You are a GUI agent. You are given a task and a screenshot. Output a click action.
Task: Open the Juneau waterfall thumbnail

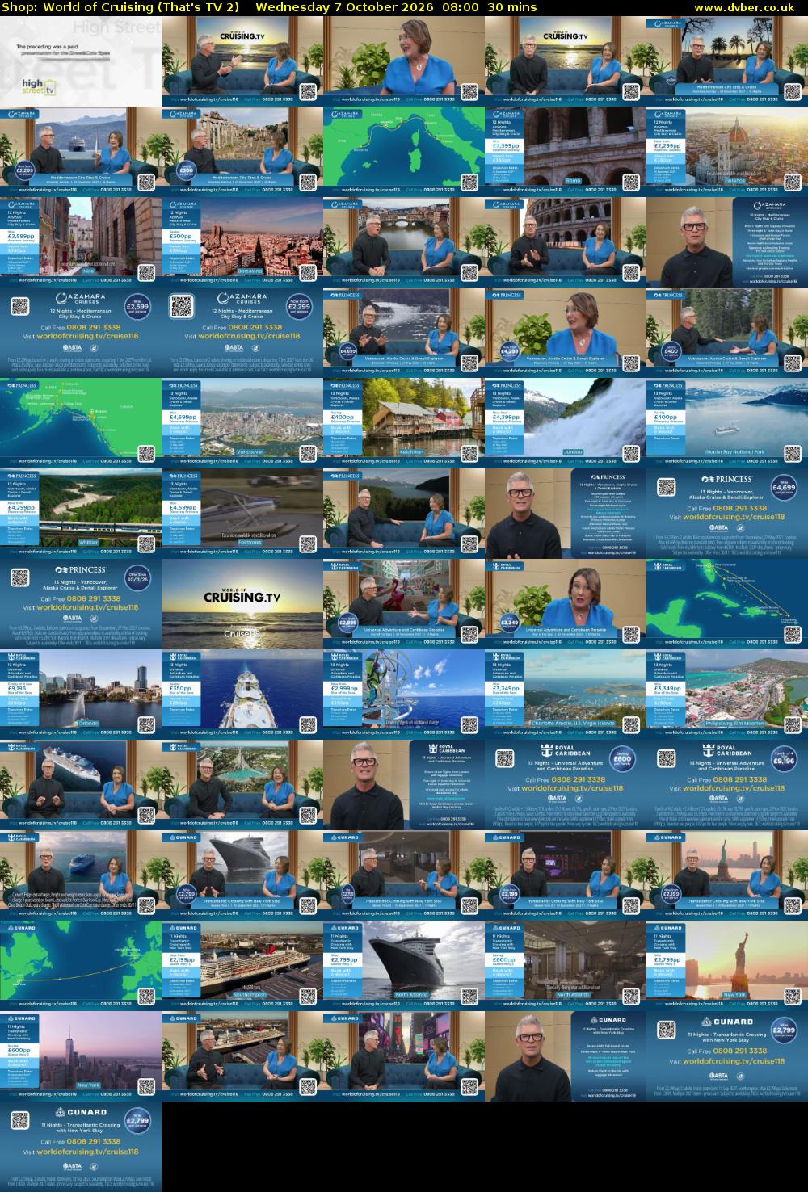[566, 423]
